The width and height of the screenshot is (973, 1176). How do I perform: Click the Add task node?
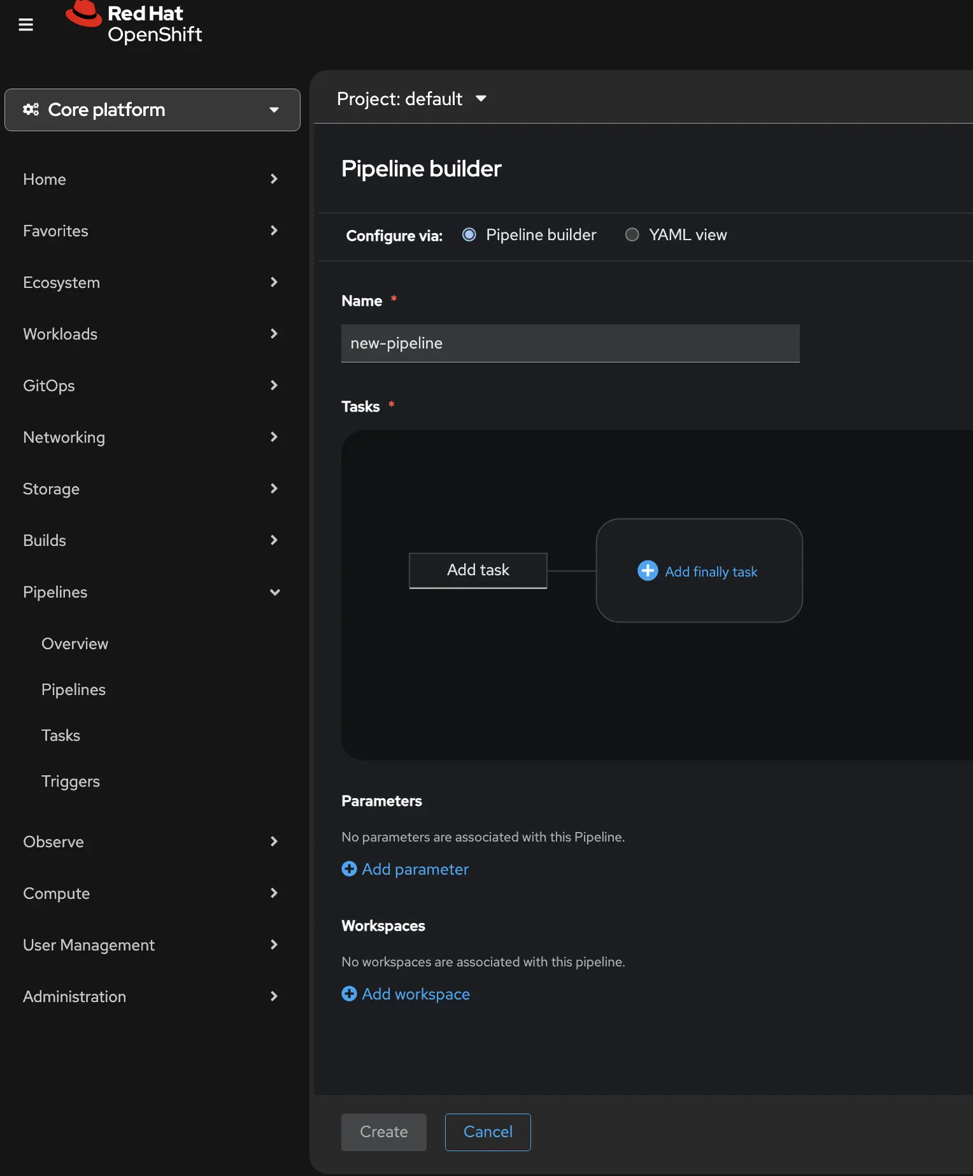tap(478, 570)
